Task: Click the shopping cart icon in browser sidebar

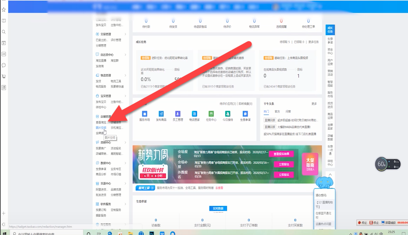Action: (4, 76)
